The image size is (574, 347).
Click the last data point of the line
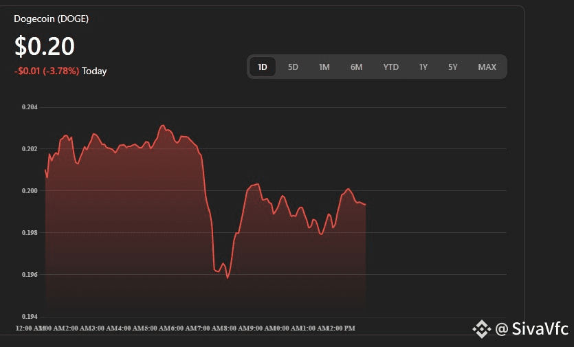[x=365, y=205]
